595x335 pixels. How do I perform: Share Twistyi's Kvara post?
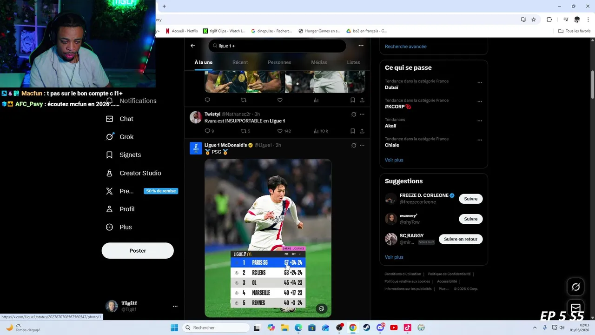pyautogui.click(x=362, y=131)
